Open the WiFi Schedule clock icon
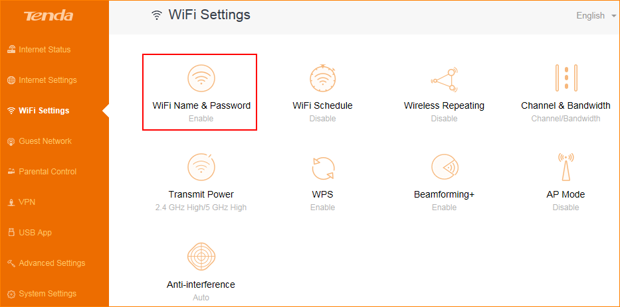 (322, 78)
